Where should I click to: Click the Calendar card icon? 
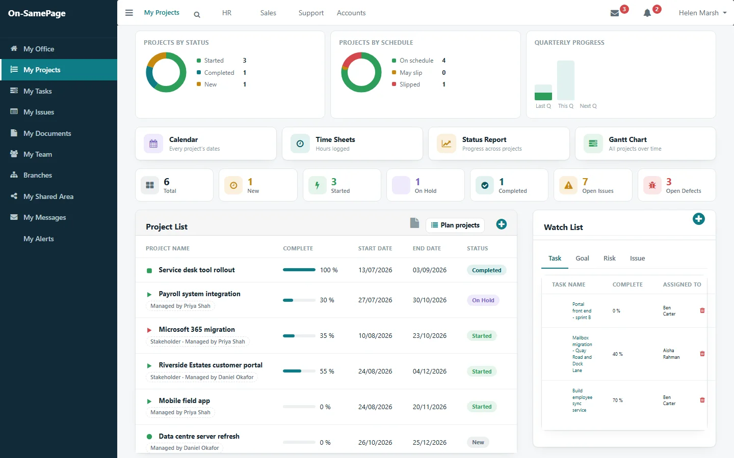coord(153,144)
